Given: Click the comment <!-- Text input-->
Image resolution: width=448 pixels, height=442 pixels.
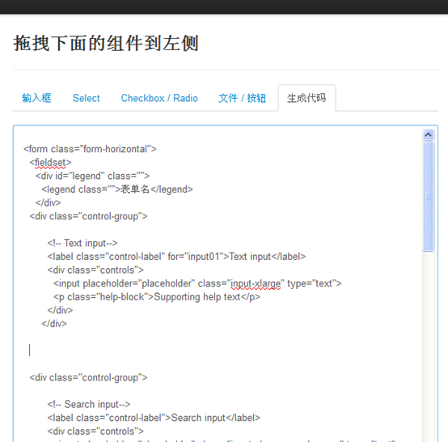Looking at the screenshot, I should pyautogui.click(x=82, y=243).
